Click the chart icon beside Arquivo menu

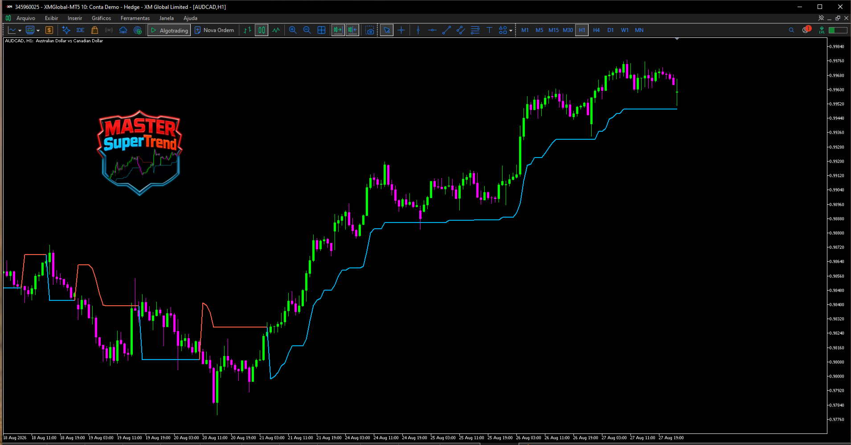pos(8,18)
